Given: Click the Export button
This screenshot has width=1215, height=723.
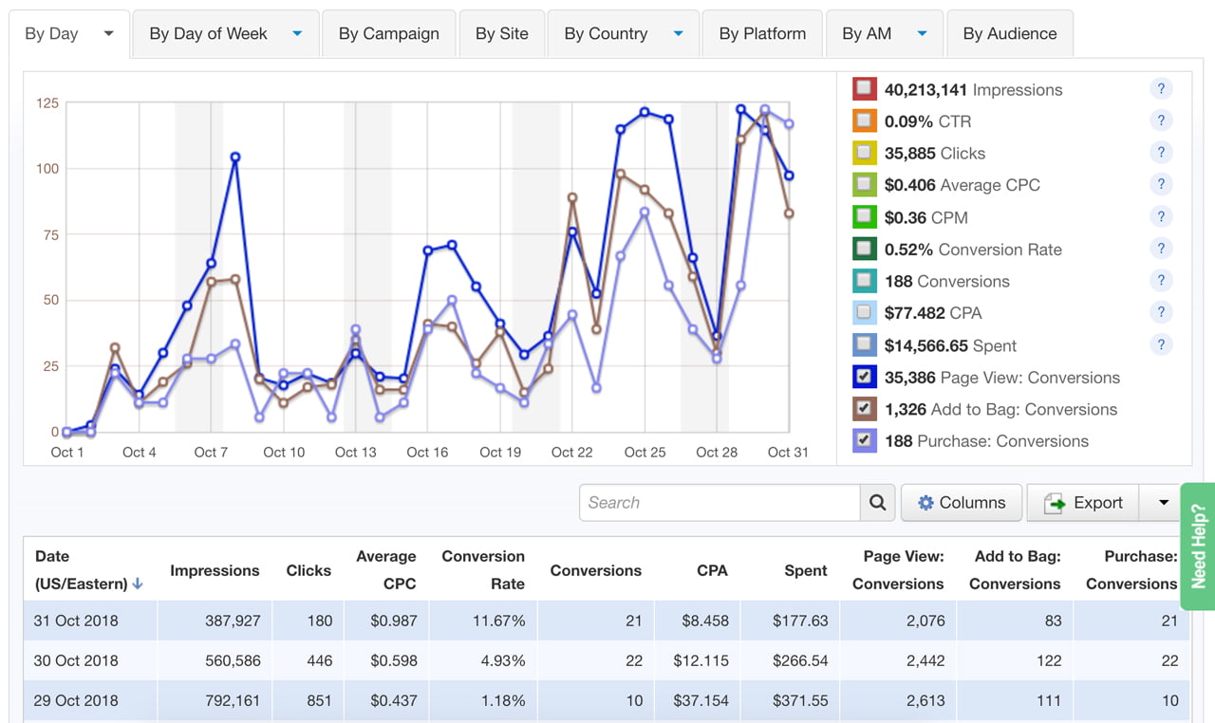Looking at the screenshot, I should [1083, 503].
